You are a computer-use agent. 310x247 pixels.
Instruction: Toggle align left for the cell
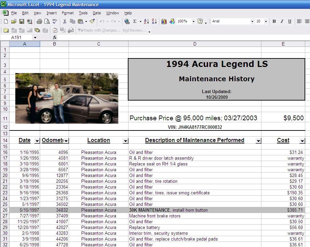299,21
